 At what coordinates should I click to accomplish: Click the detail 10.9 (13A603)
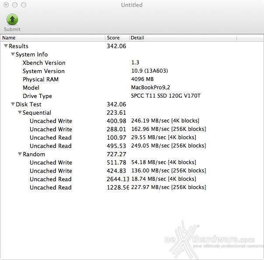tap(149, 71)
